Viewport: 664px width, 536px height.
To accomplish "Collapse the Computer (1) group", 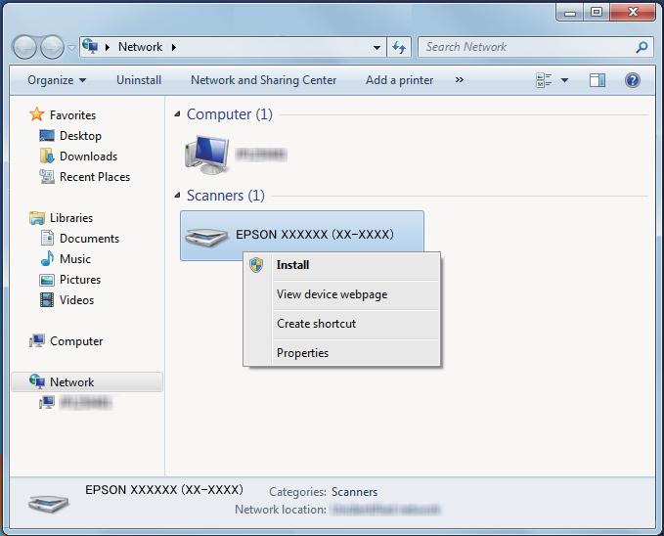I will click(177, 114).
